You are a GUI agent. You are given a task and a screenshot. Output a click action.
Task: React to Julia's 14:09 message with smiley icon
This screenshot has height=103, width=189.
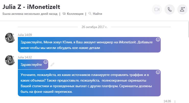tap(158, 40)
